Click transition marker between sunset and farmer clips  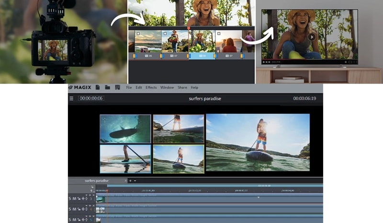click(x=162, y=56)
